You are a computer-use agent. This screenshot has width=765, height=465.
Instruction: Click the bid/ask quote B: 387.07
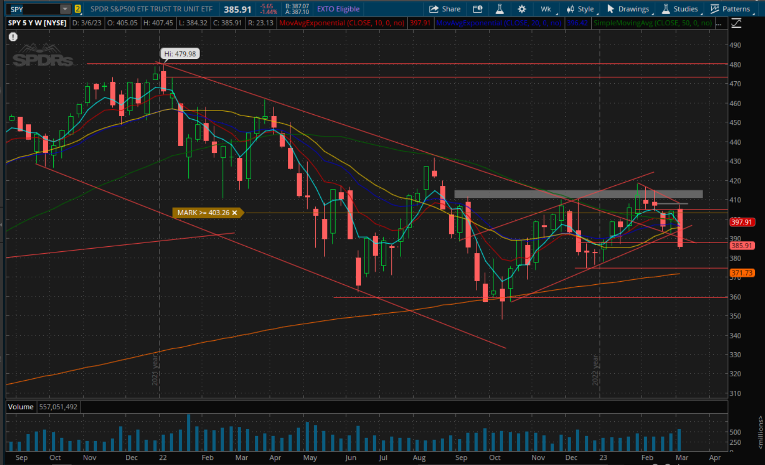click(x=297, y=6)
